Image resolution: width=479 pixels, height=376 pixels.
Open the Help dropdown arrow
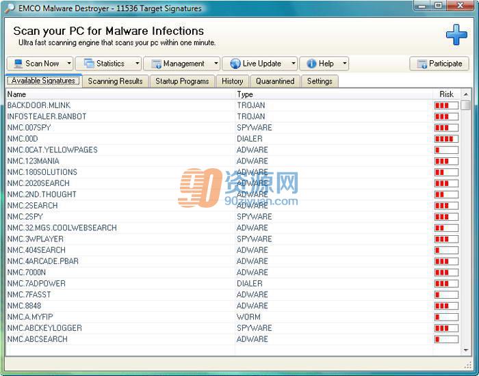345,64
